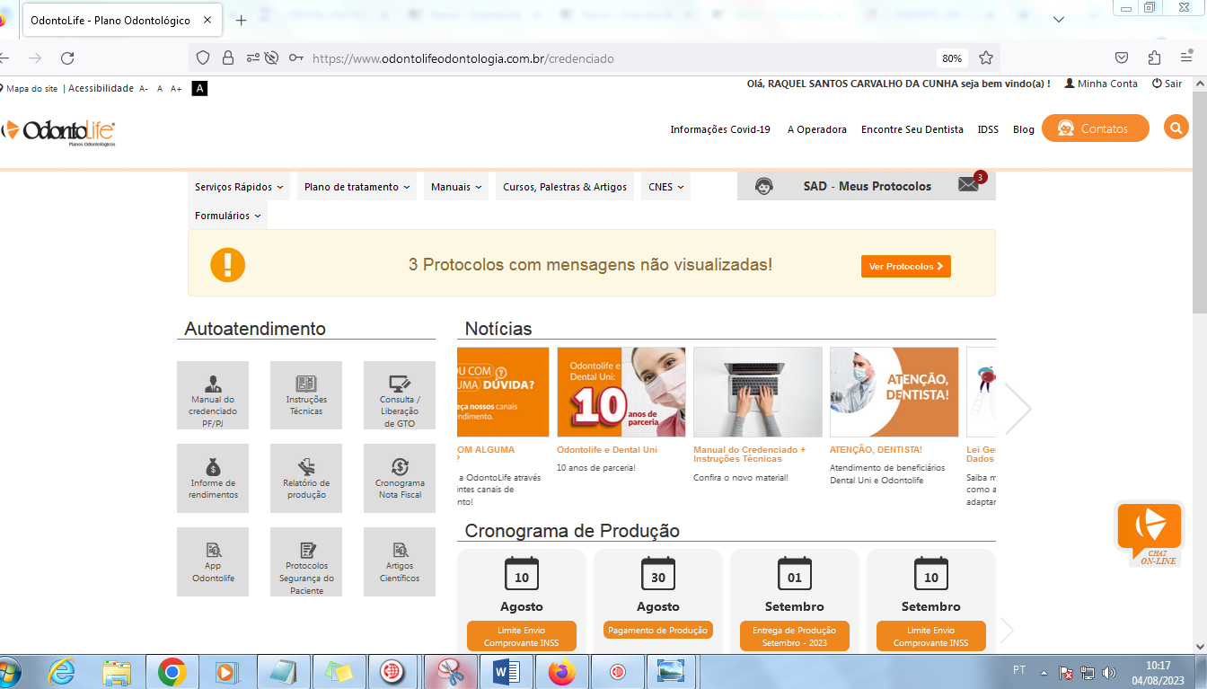Viewport: 1207px width, 689px height.
Task: Open the Chat On-Line widget
Action: pos(1149,534)
